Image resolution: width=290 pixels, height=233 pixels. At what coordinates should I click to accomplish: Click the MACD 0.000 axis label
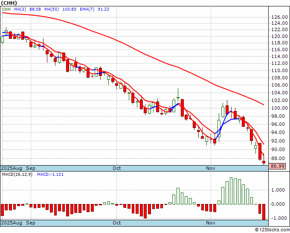click(278, 204)
